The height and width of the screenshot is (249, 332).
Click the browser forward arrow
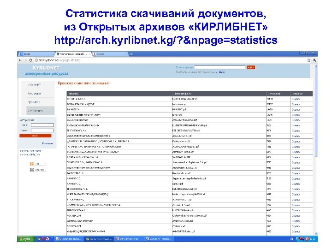click(25, 60)
